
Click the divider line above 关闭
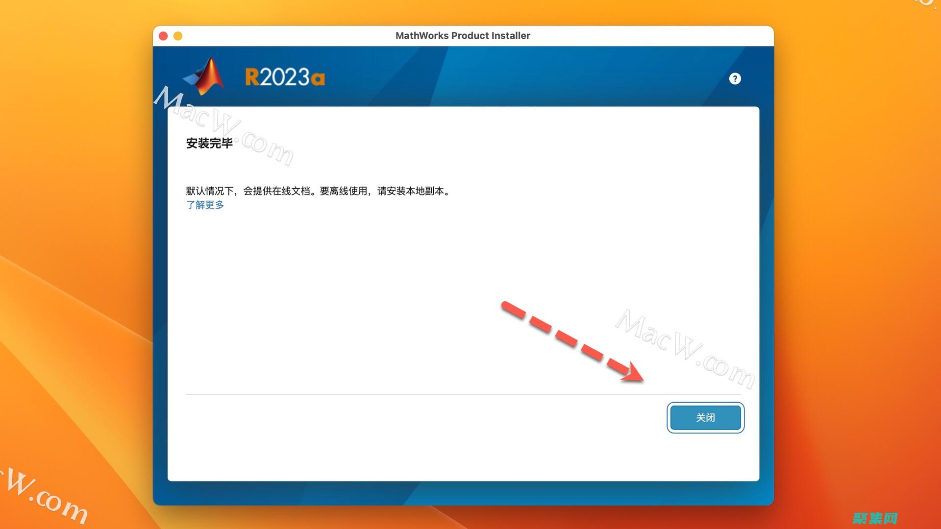pos(463,392)
